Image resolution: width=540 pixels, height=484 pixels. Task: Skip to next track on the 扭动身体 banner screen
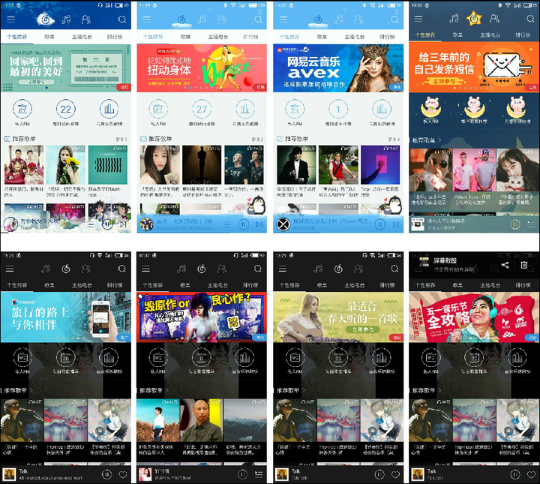tap(259, 224)
